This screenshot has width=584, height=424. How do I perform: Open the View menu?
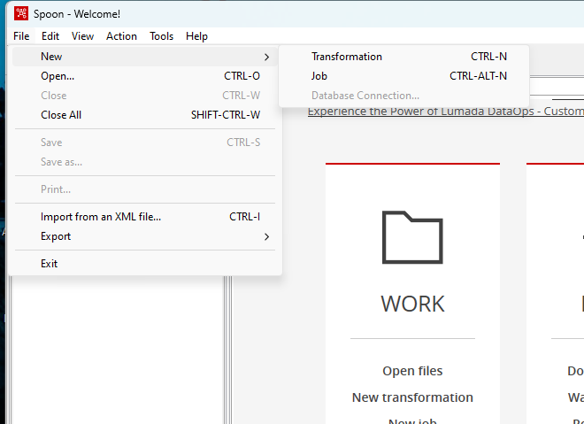click(82, 36)
